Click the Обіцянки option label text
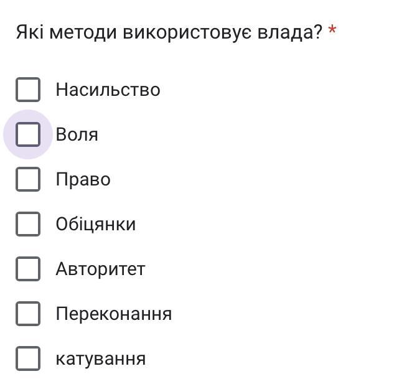The height and width of the screenshot is (384, 417). click(96, 225)
